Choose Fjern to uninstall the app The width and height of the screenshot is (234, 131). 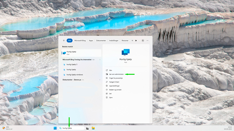(x=111, y=98)
